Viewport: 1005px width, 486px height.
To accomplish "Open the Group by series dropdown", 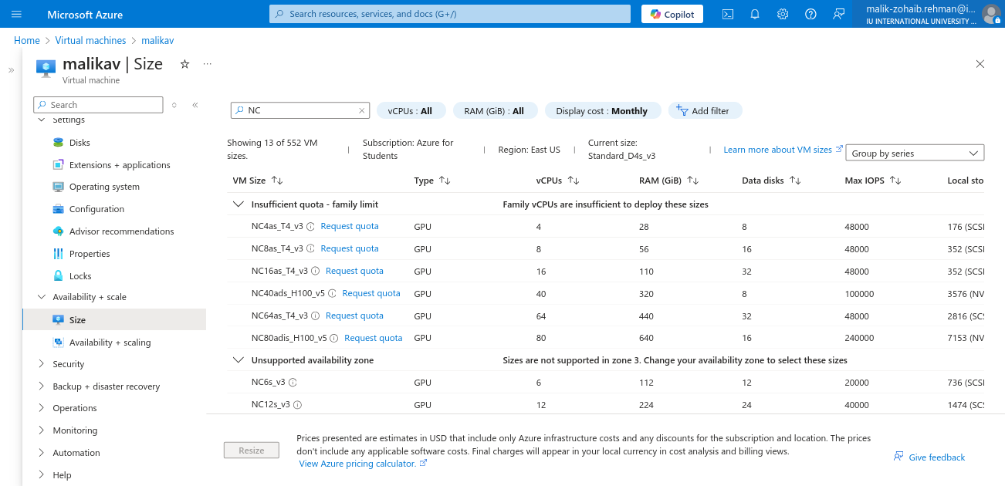I will pyautogui.click(x=915, y=153).
